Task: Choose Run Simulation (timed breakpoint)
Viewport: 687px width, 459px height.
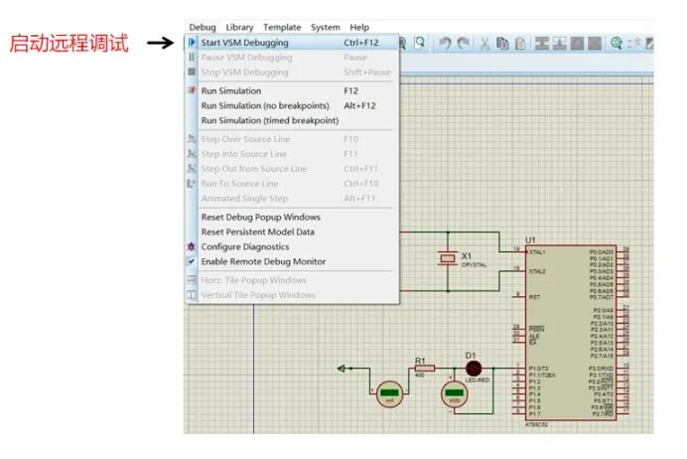Action: coord(292,120)
